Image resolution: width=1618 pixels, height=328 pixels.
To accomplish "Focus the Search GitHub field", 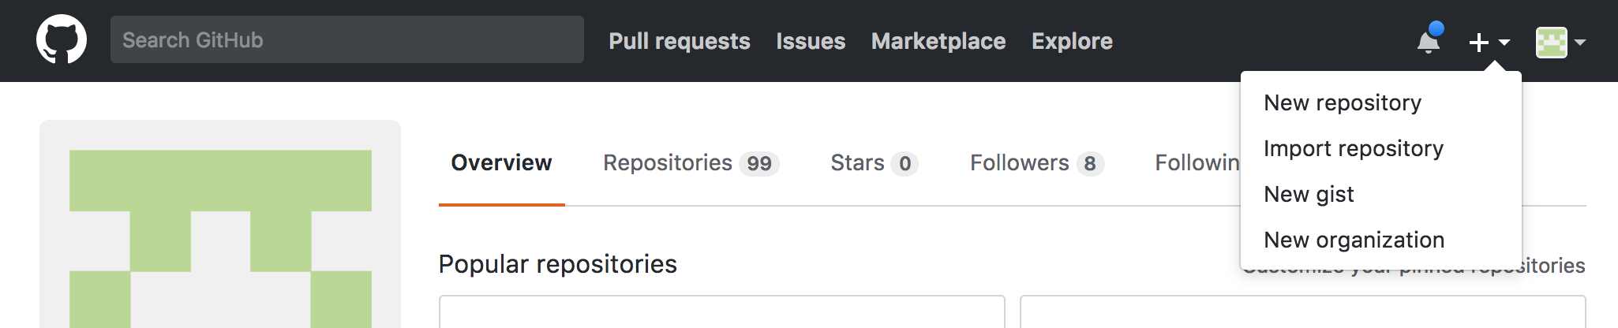I will point(347,39).
